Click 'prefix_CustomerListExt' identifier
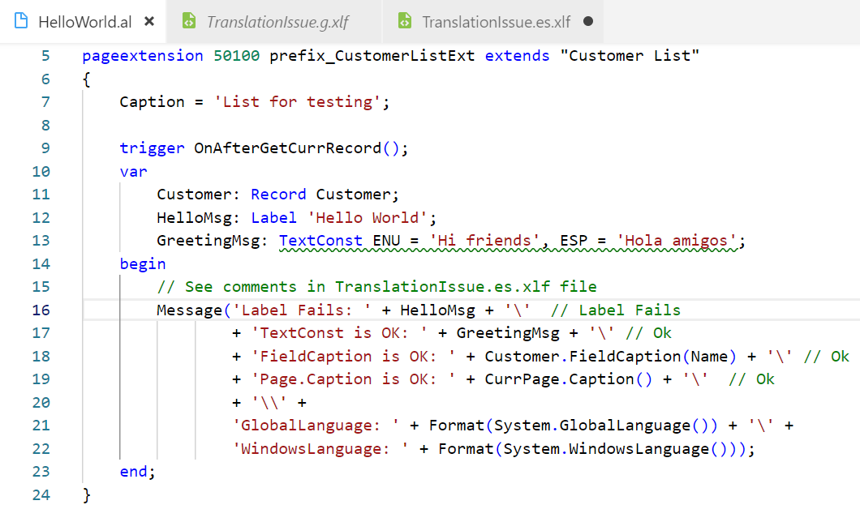 (x=372, y=56)
